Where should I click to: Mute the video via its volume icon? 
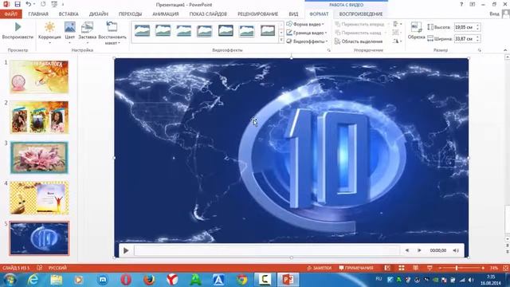(456, 250)
